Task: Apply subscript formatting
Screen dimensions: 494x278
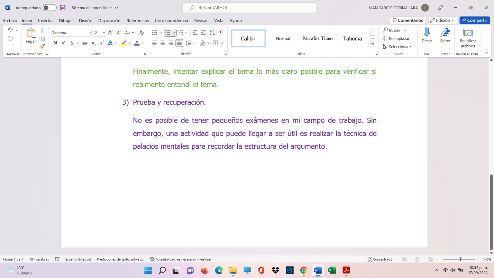Action: click(93, 43)
